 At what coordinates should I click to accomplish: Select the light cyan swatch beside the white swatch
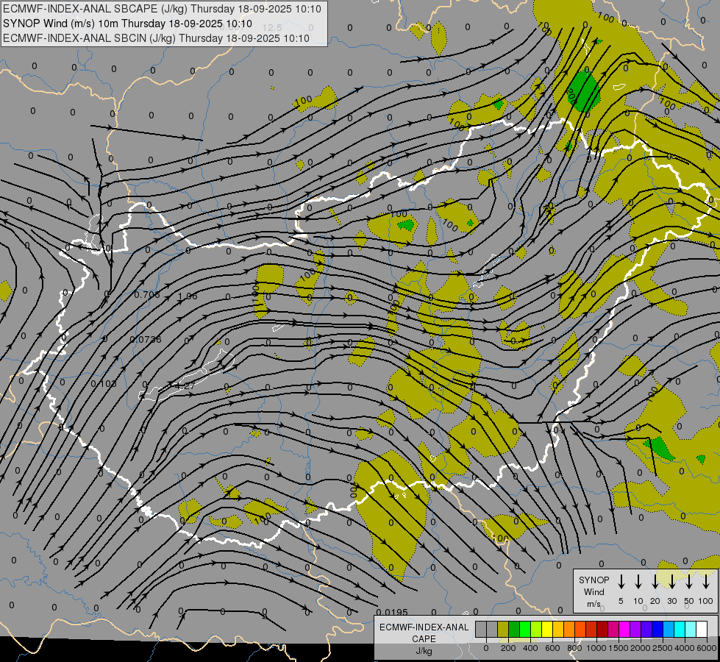click(691, 629)
